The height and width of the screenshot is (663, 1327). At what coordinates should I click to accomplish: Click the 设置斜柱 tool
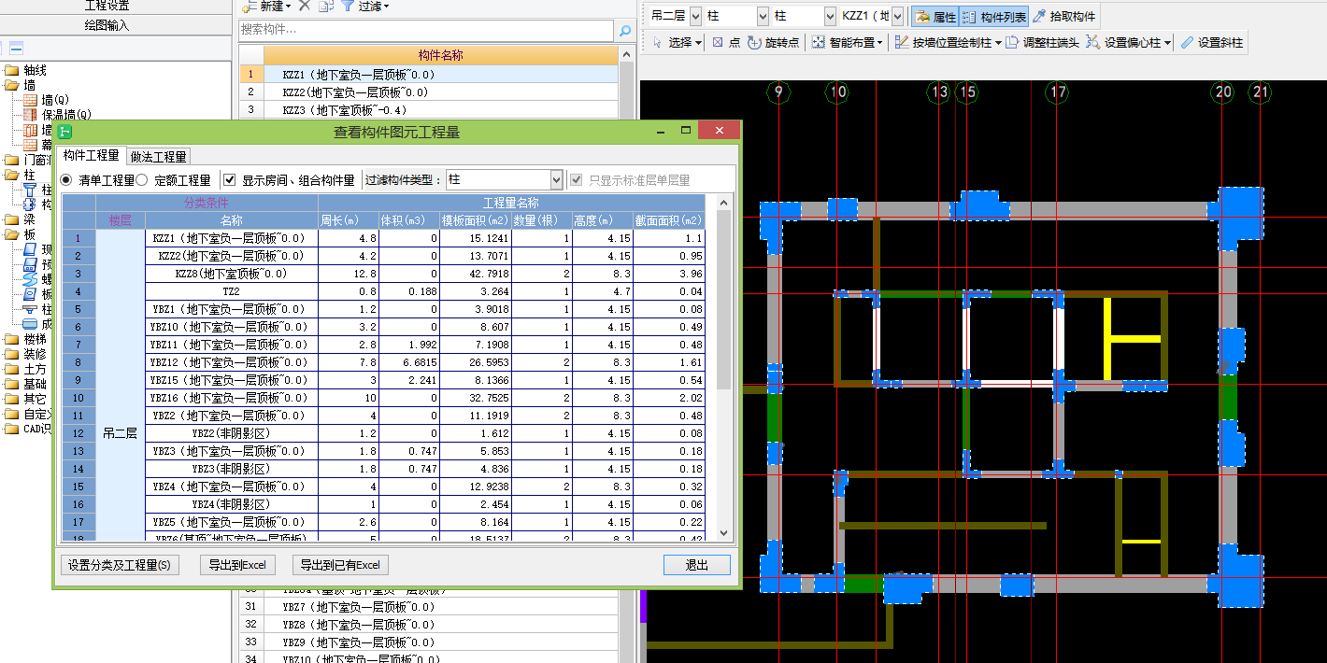click(x=1212, y=43)
